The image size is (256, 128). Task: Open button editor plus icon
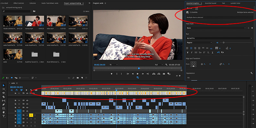pyautogui.click(x=180, y=76)
